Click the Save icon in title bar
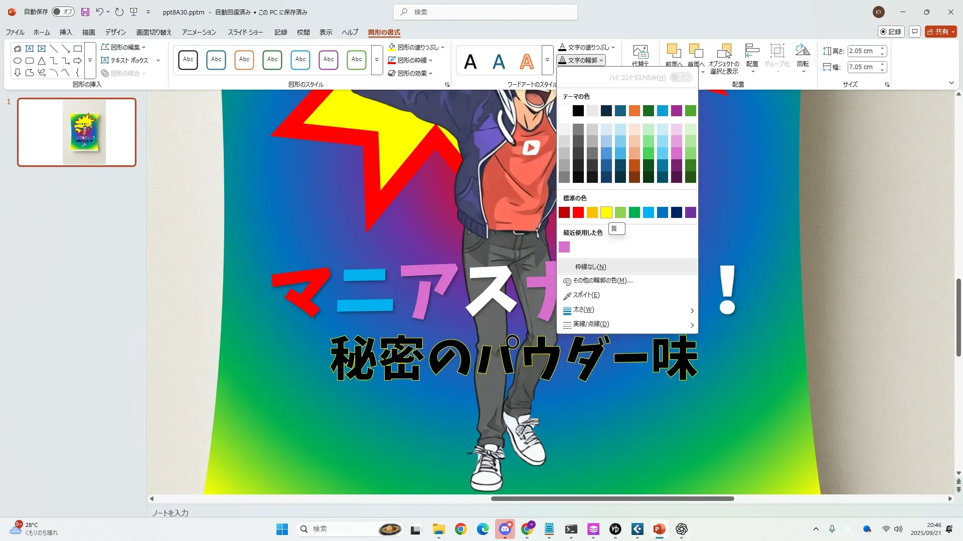 (85, 12)
